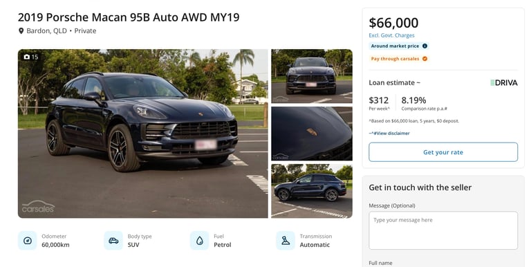Click the SUV body type car icon
Screen dimensions: 531x267
click(x=113, y=241)
